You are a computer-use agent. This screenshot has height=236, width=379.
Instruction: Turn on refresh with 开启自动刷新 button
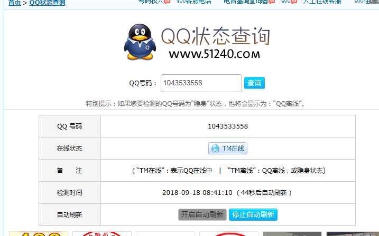pos(202,214)
